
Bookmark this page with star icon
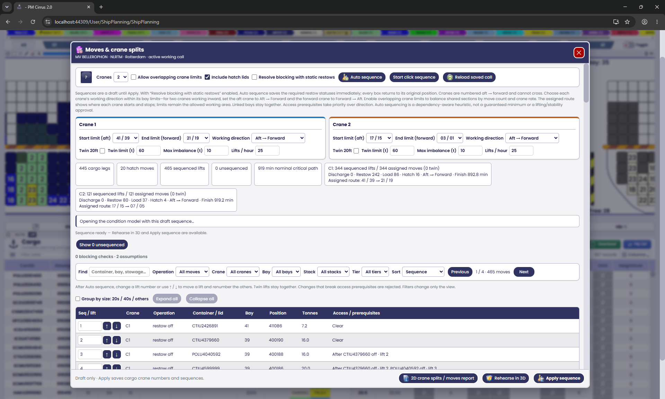click(627, 22)
